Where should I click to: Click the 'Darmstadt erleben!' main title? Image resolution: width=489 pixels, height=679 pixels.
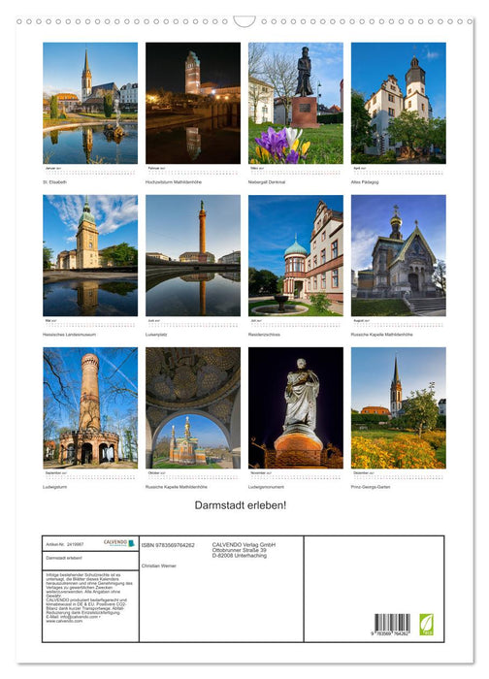coord(241,505)
